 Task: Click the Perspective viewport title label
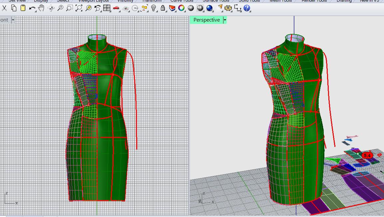coord(206,20)
